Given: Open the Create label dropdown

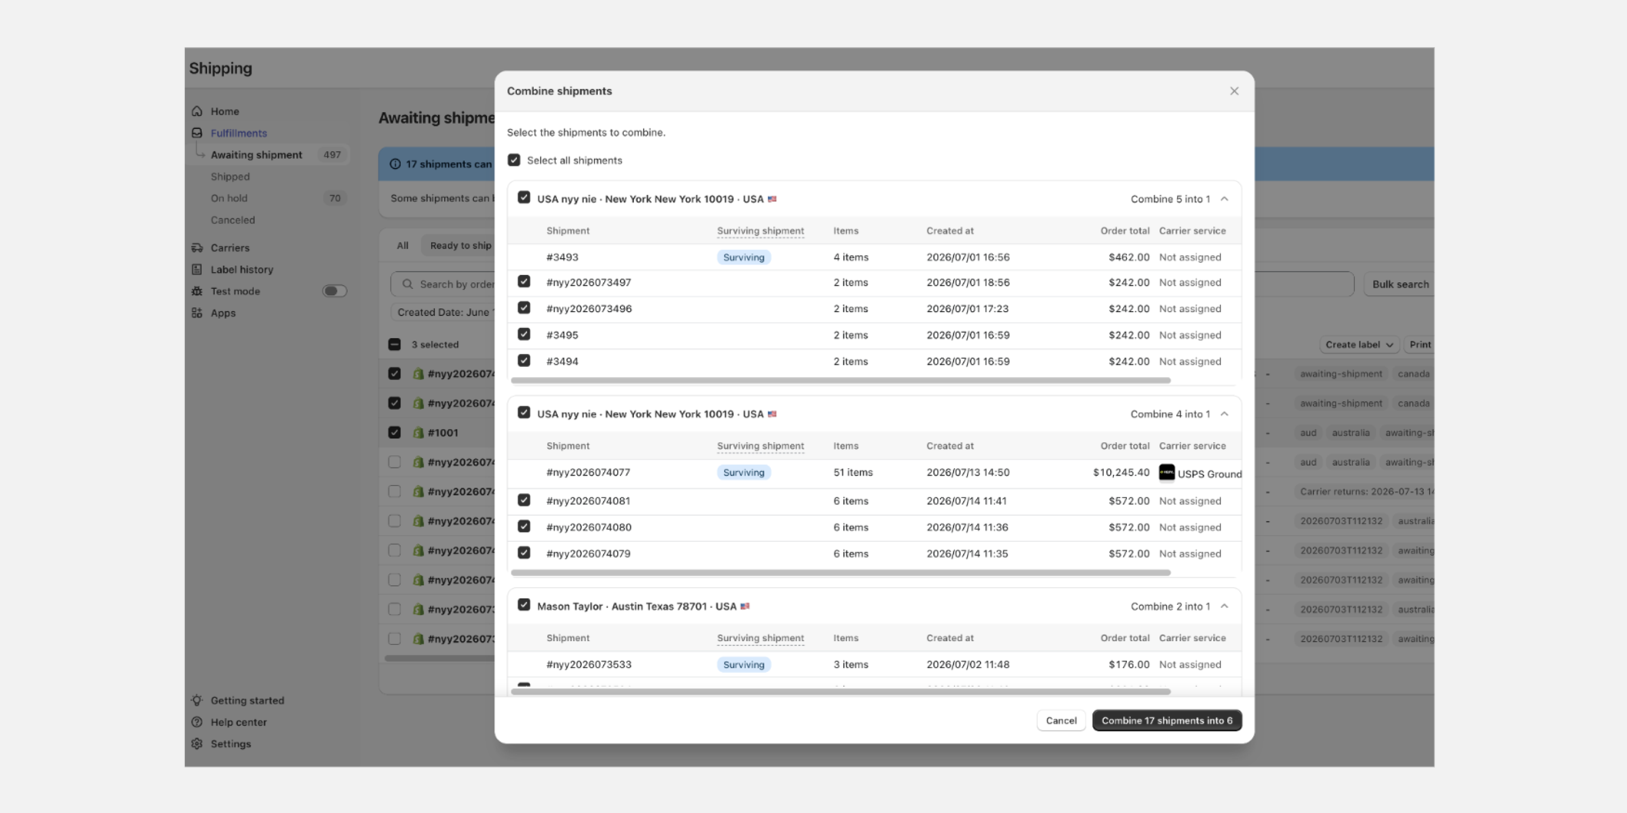Looking at the screenshot, I should tap(1359, 345).
